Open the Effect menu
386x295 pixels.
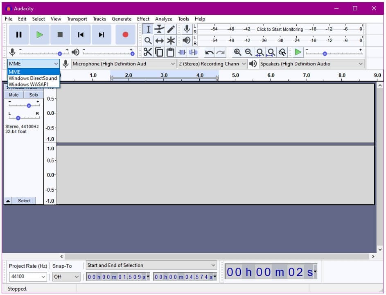[143, 19]
